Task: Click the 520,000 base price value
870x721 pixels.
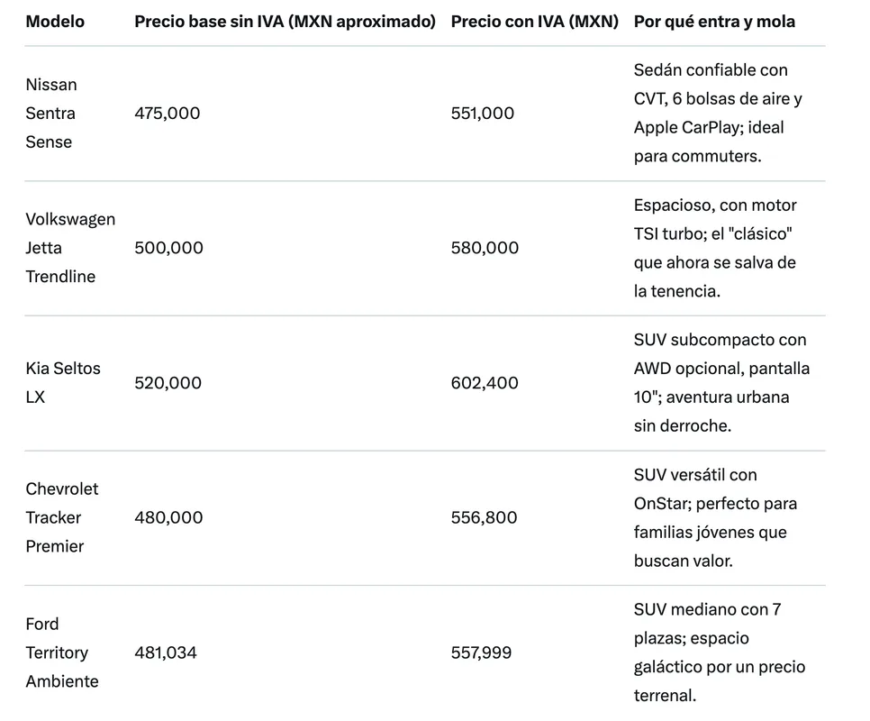Action: tap(168, 382)
